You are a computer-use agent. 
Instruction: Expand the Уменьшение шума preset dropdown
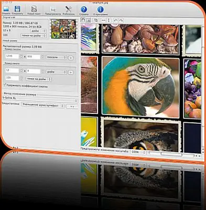[42, 106]
